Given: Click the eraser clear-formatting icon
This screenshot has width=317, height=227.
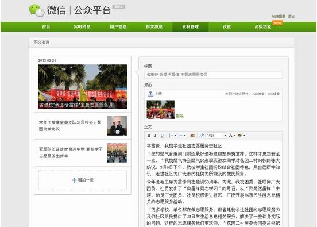Looking at the screenshot, I should [x=202, y=136].
